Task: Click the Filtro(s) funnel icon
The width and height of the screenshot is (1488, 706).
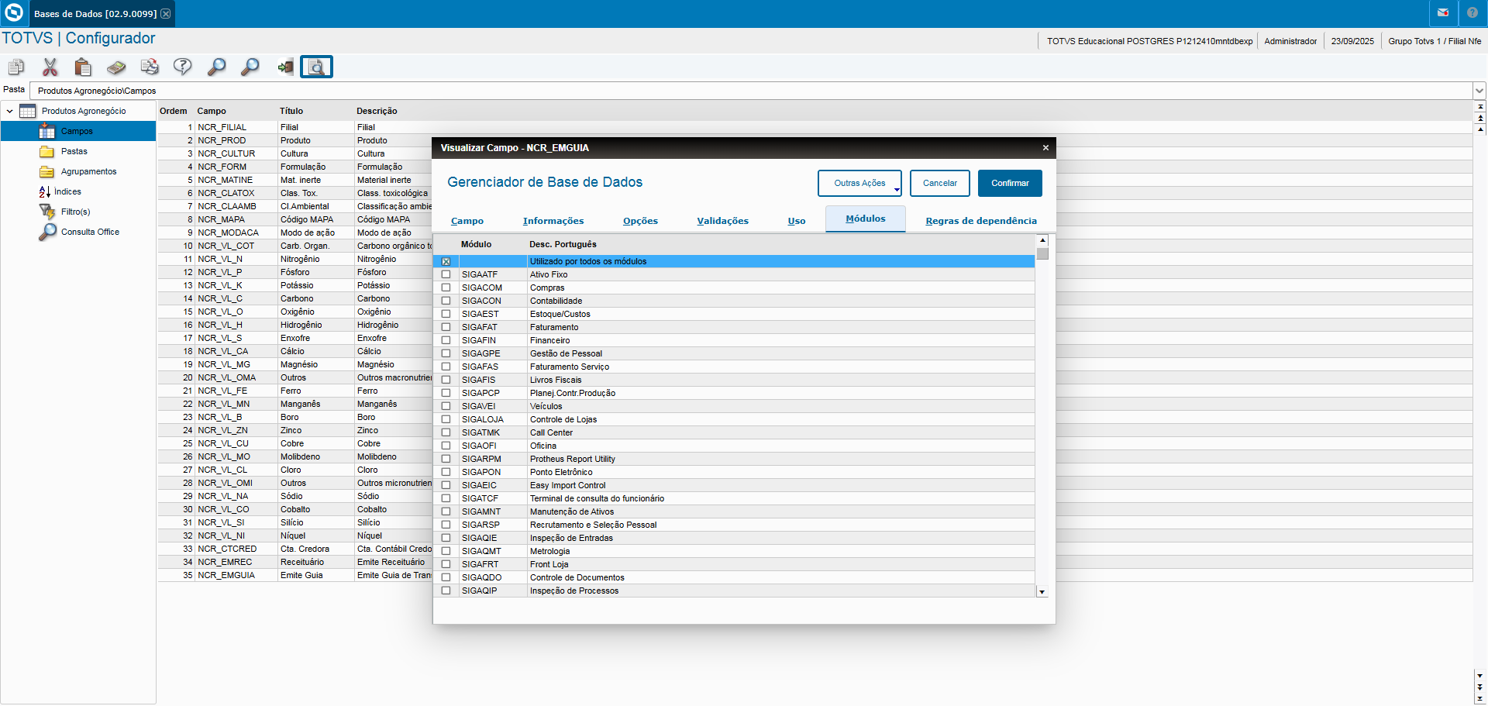Action: (x=47, y=212)
